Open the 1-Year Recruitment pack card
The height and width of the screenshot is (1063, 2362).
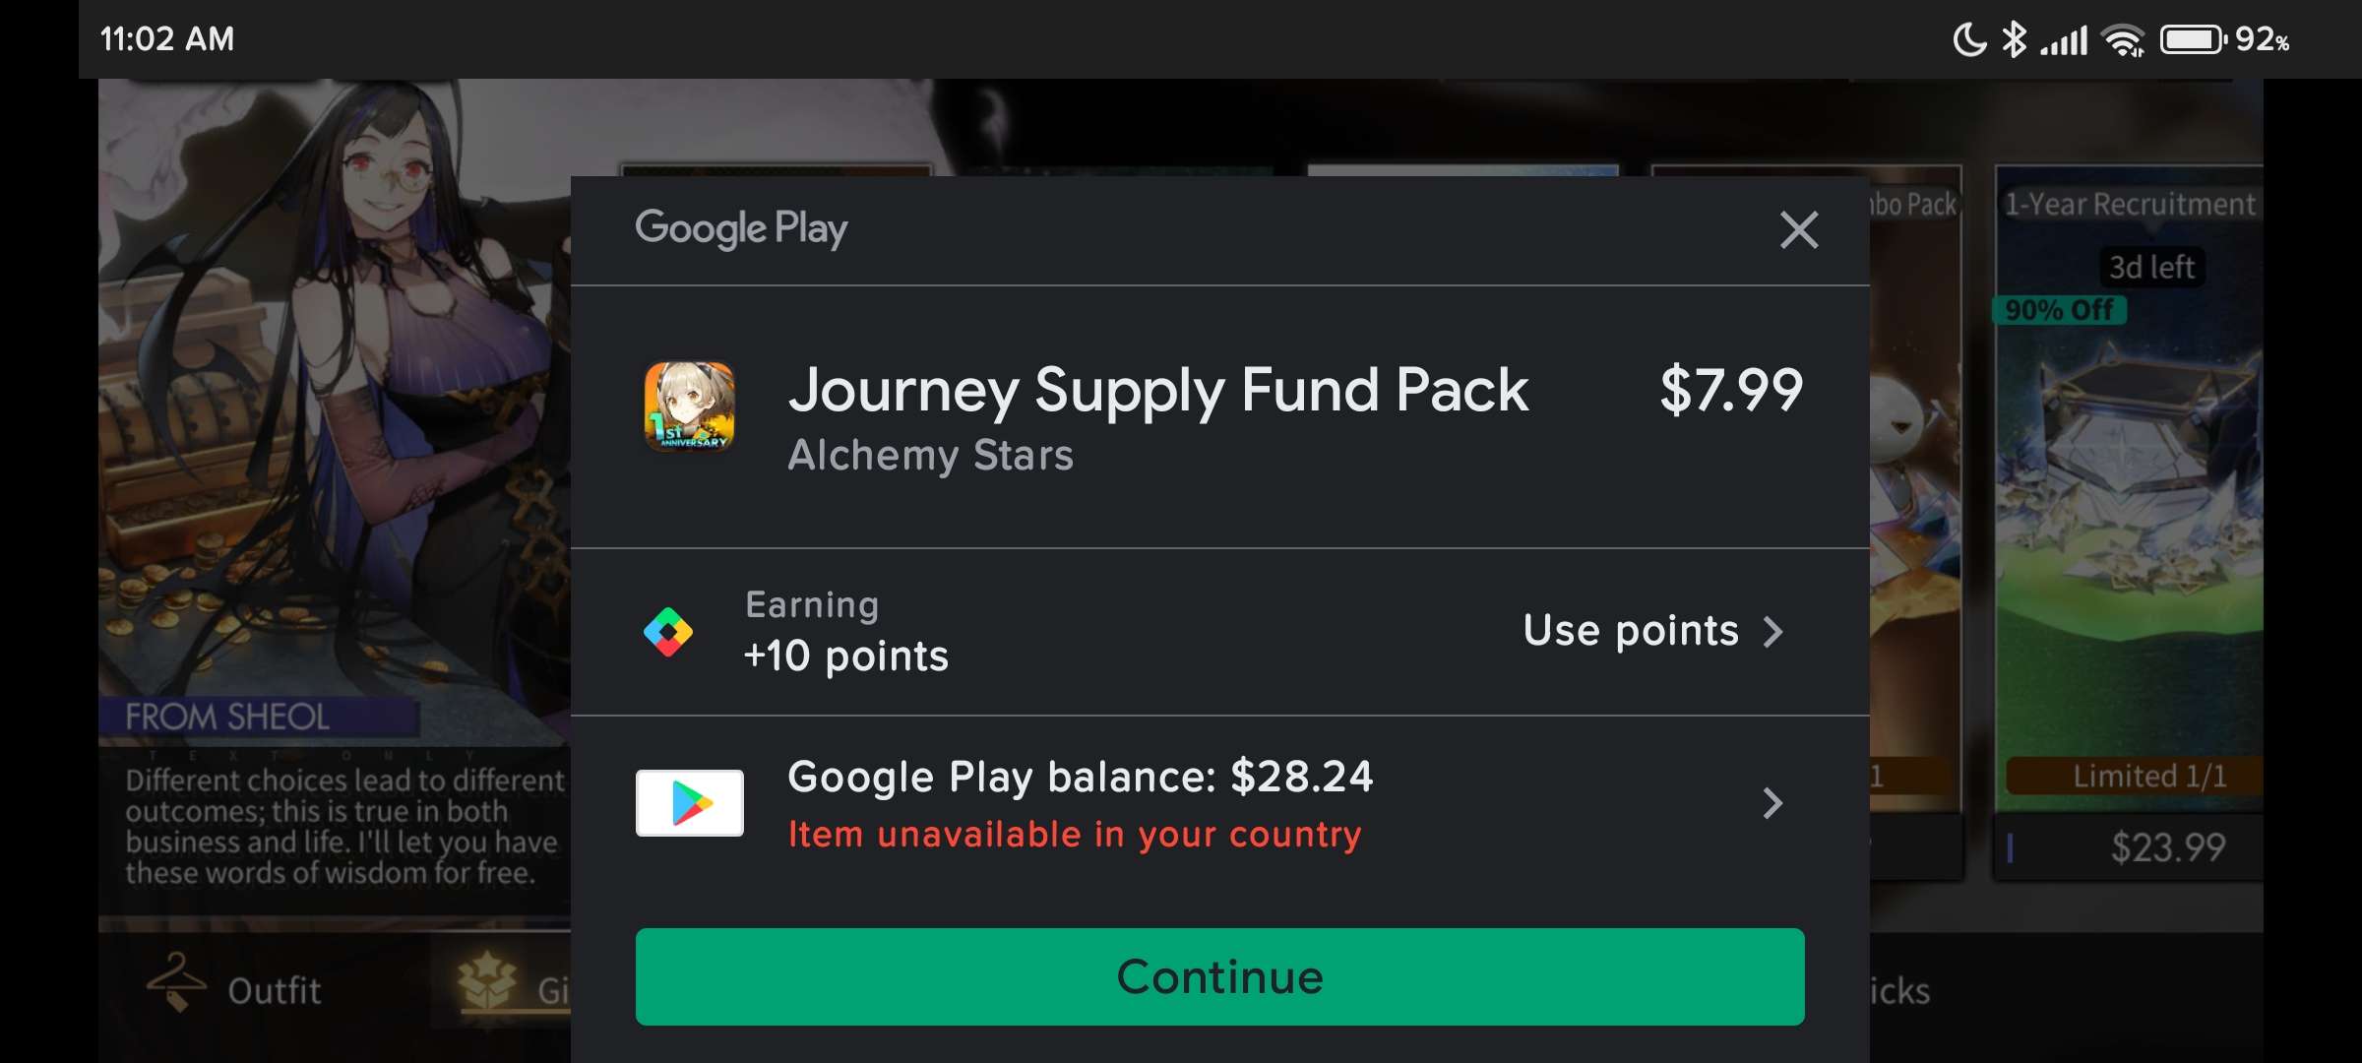2128,492
